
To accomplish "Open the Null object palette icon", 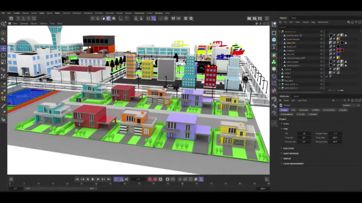I will [x=274, y=24].
